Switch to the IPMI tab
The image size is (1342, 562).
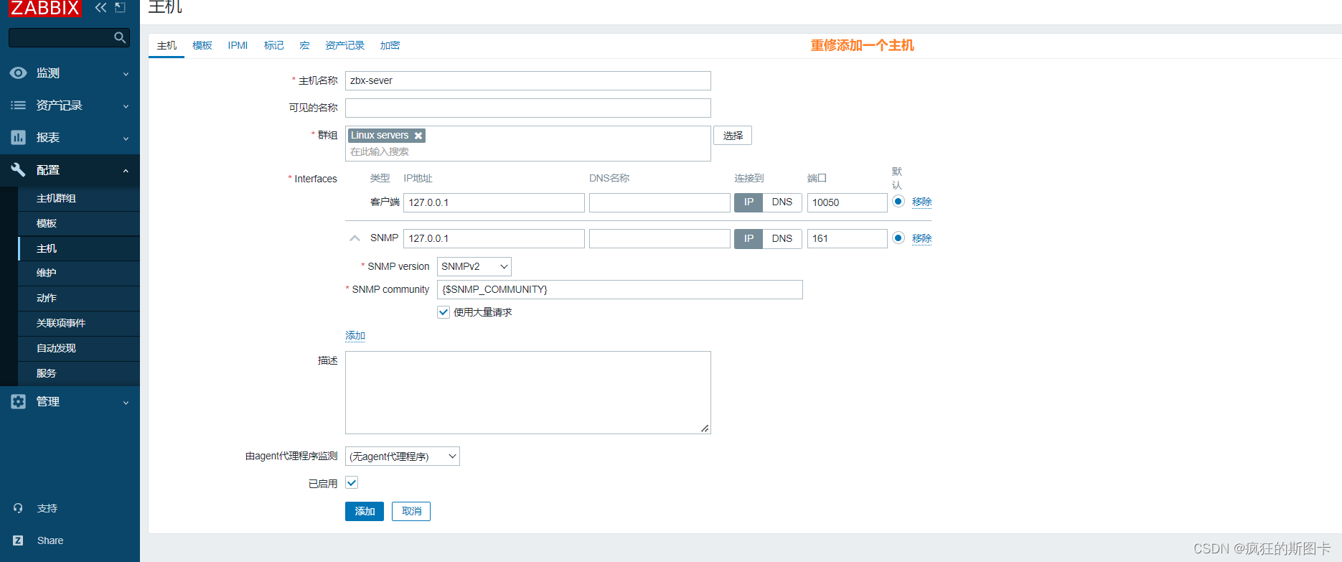(x=238, y=45)
